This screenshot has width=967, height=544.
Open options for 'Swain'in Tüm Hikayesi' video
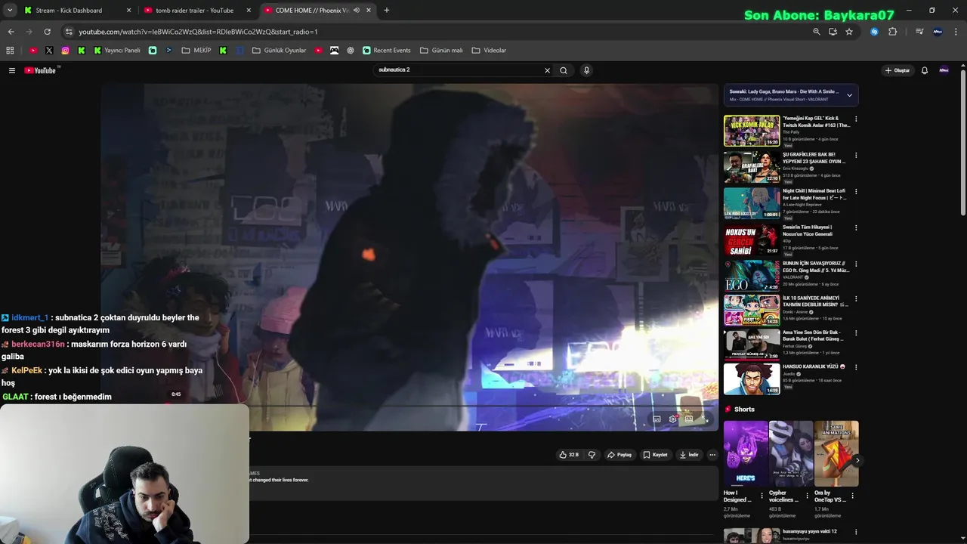point(856,228)
